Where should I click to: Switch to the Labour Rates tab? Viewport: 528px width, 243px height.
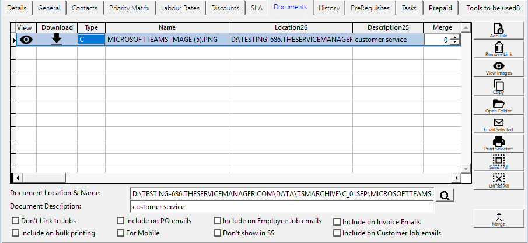point(180,8)
